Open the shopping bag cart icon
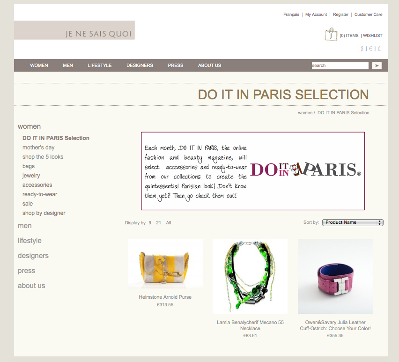This screenshot has width=399, height=362. pyautogui.click(x=331, y=34)
